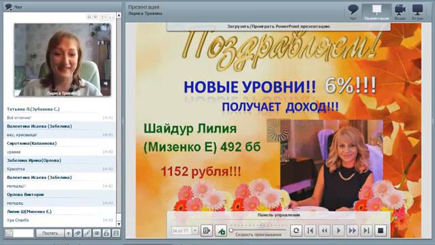Click chat name Орлова Виктория
Viewport: 435px width, 245px height.
[25, 195]
